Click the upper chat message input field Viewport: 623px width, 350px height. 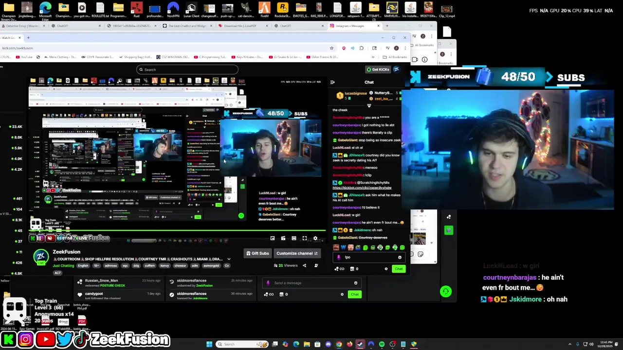pyautogui.click(x=368, y=257)
